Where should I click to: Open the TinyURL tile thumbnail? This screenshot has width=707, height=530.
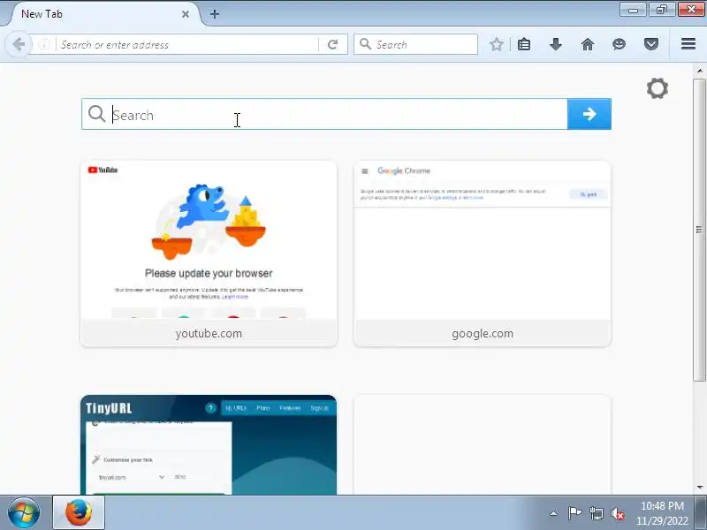209,445
